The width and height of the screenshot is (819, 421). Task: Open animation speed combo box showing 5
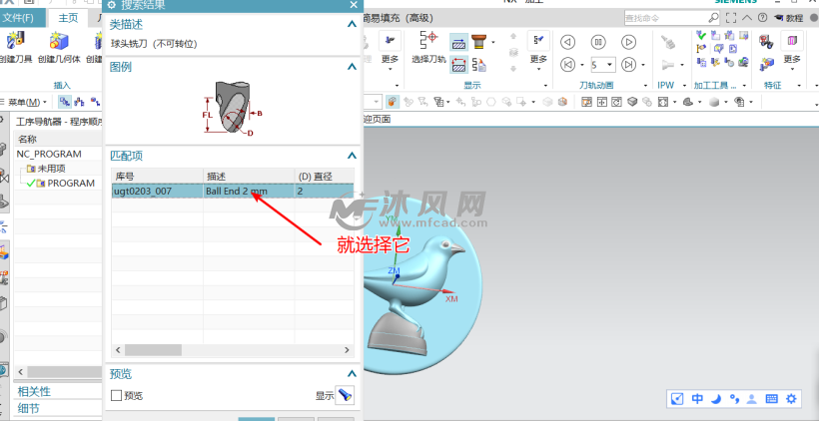602,65
